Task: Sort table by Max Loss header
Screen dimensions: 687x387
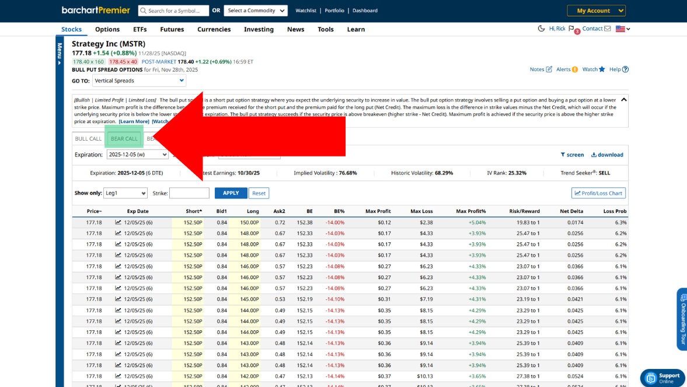Action: point(421,211)
